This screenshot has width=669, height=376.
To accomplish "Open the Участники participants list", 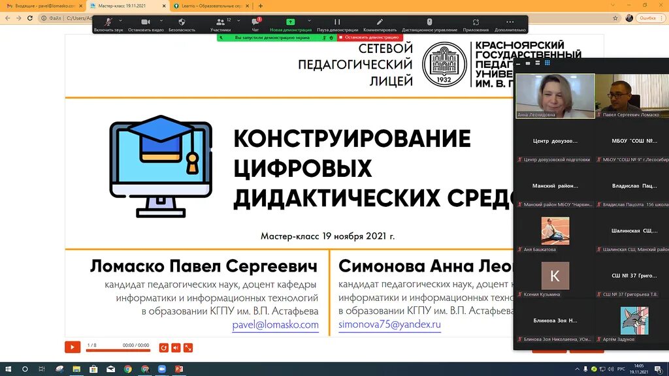I will click(221, 25).
